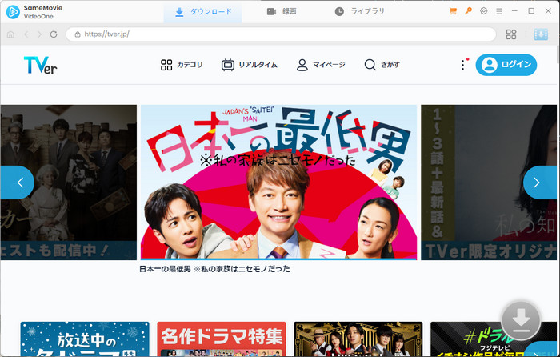This screenshot has height=357, width=560.
Task: Reload the page with refresh icon
Action: pos(54,34)
